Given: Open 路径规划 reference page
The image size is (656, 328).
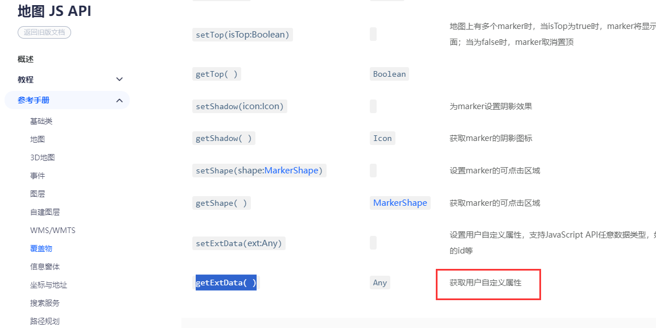Looking at the screenshot, I should tap(45, 321).
